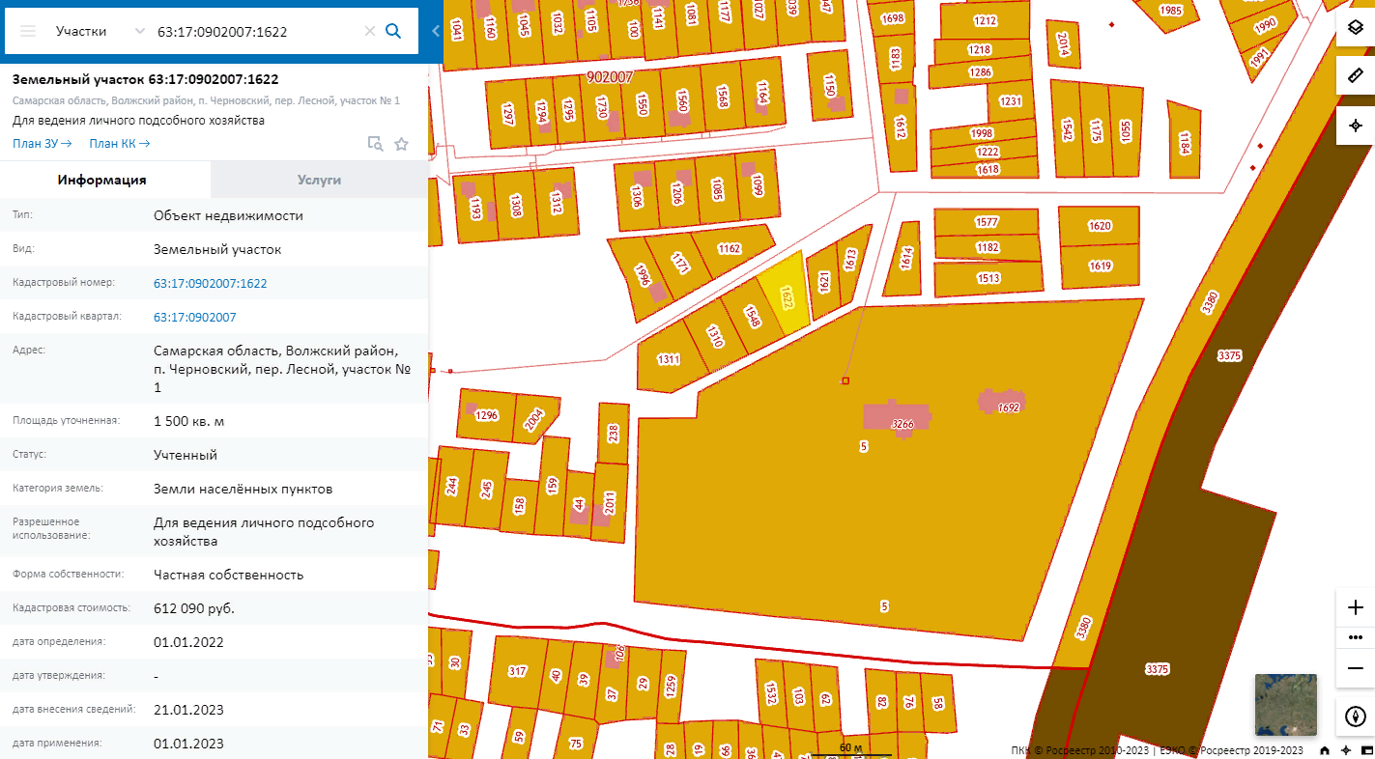Click the area value "1 500 кв. м"
The image size is (1375, 759).
point(188,421)
